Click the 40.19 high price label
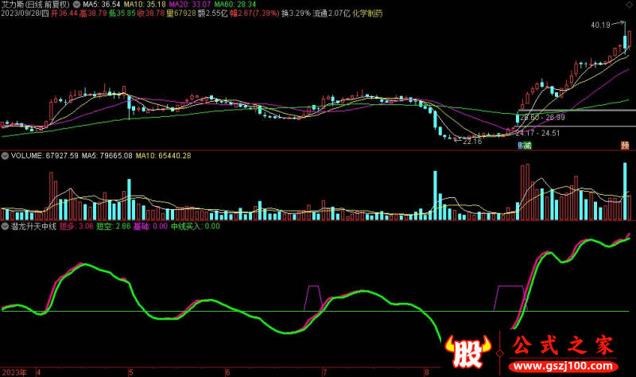The height and width of the screenshot is (377, 636). 601,25
